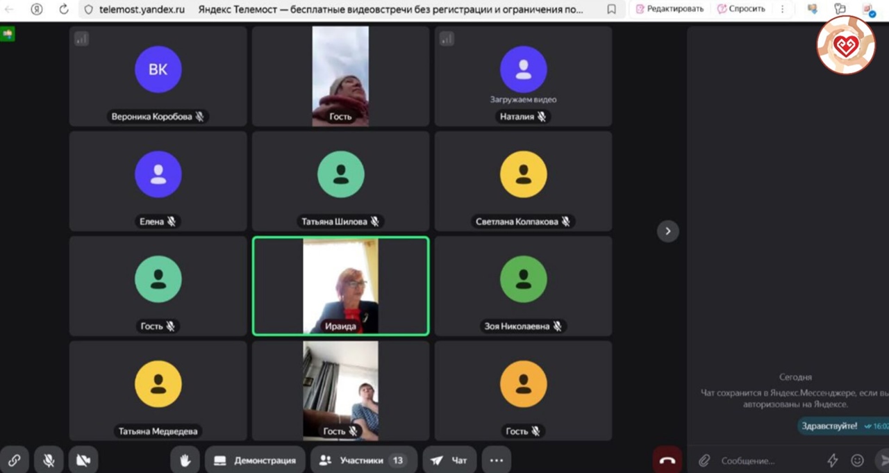This screenshot has height=473, width=889.
Task: Open the Чат panel
Action: click(x=449, y=460)
